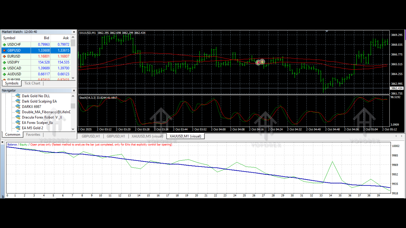This screenshot has width=406, height=228.
Task: Click the chart shift triangle marker at top
Action: click(327, 31)
